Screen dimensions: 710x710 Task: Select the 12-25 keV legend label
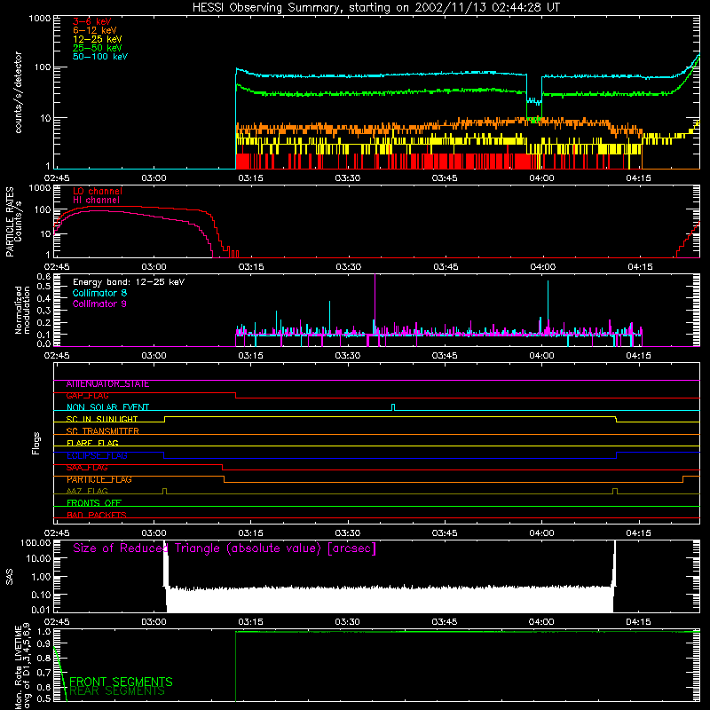(98, 39)
